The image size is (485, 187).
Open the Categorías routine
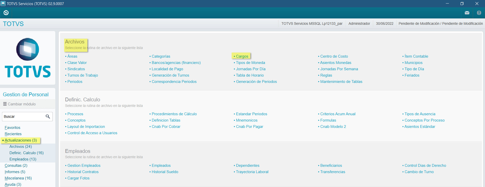(161, 56)
